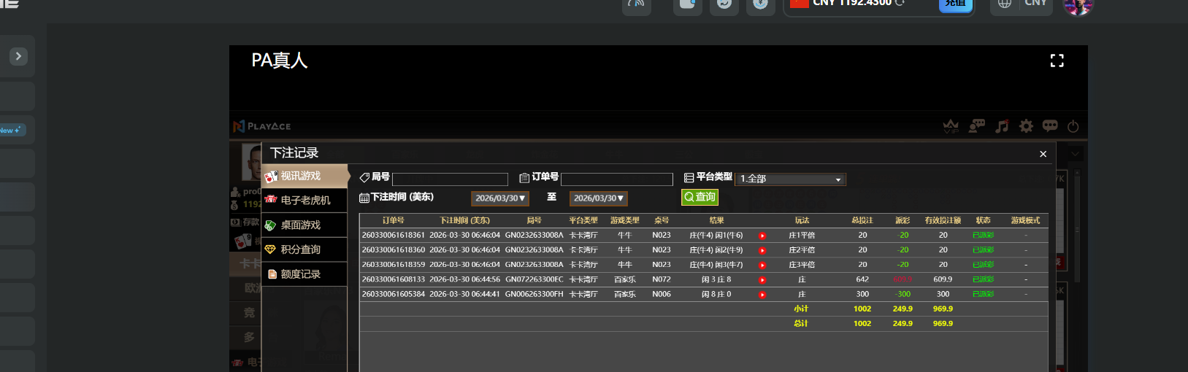Click the 游戏模式 column header

(1025, 220)
